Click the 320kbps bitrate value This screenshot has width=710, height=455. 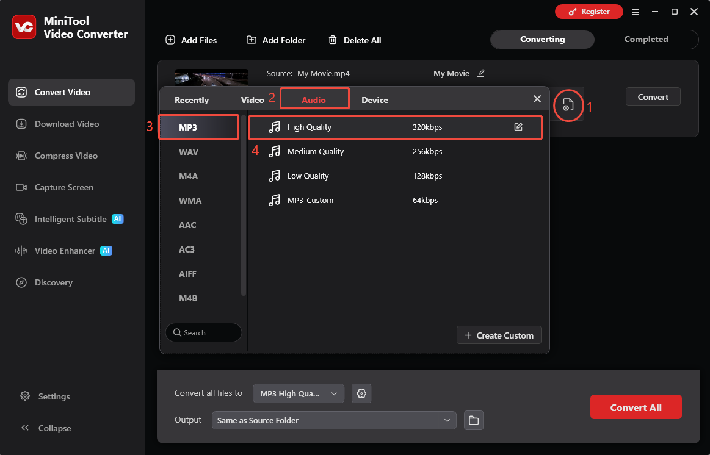[x=427, y=127]
